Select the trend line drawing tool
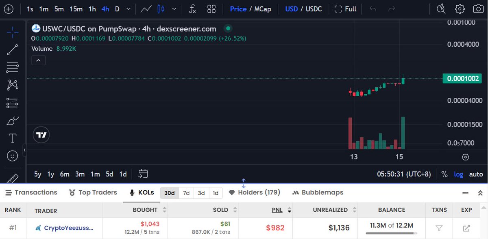The image size is (488, 239). point(13,50)
